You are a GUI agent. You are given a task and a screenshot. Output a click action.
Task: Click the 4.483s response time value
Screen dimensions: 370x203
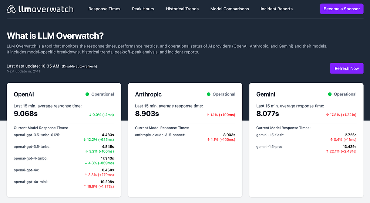coord(108,135)
